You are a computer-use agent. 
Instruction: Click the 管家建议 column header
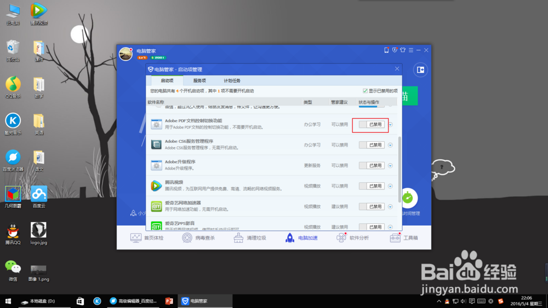(x=339, y=102)
